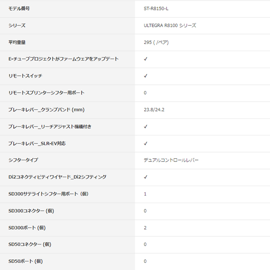Click the デュアルコントロールレバー shifter type value

pos(171,160)
